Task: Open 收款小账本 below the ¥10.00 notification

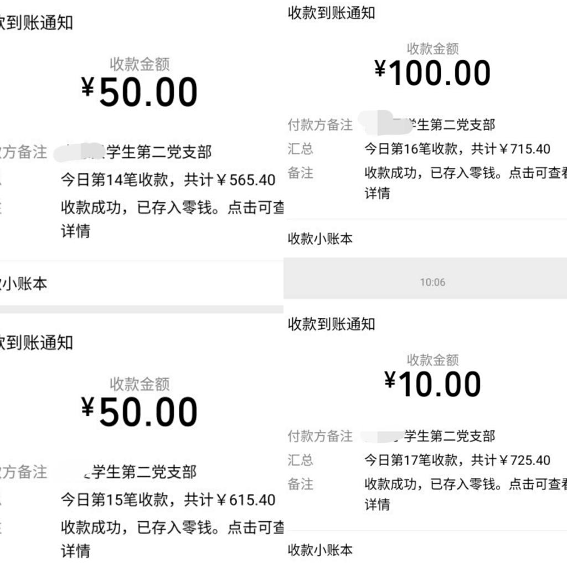Action: point(320,550)
